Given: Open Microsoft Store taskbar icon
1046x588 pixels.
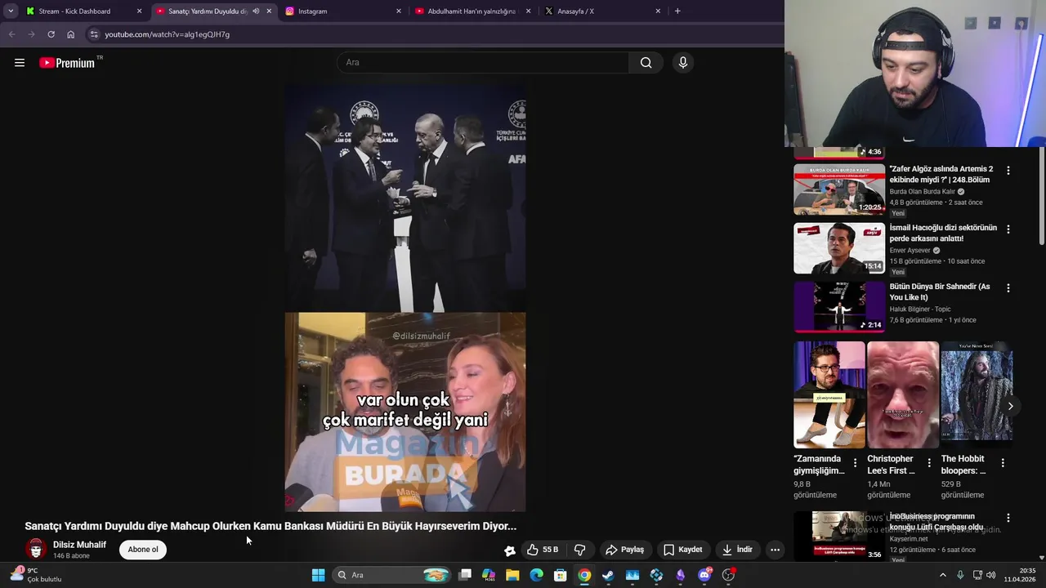Looking at the screenshot, I should coord(560,575).
